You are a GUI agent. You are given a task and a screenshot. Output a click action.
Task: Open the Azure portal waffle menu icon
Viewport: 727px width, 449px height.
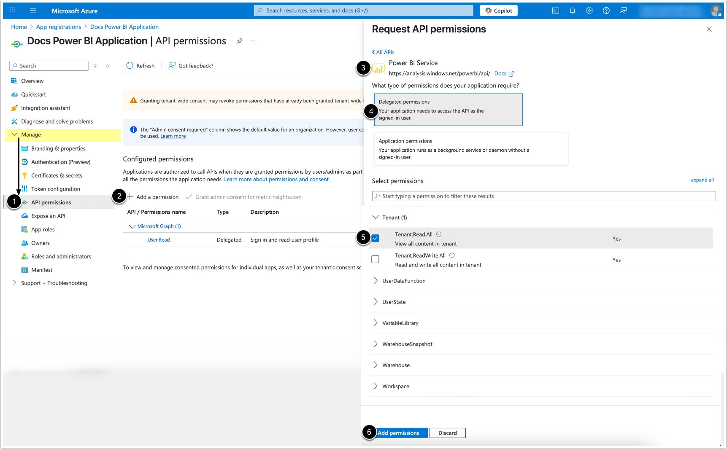(13, 11)
